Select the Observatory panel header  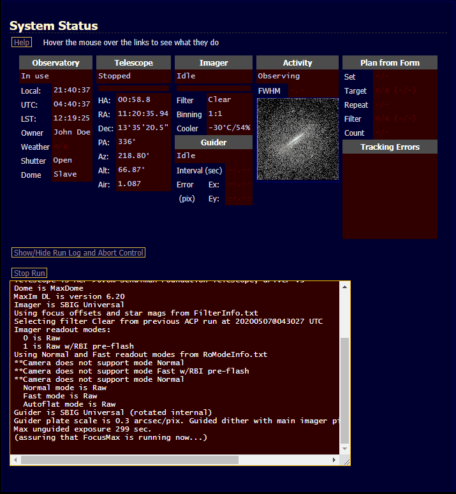coord(55,63)
